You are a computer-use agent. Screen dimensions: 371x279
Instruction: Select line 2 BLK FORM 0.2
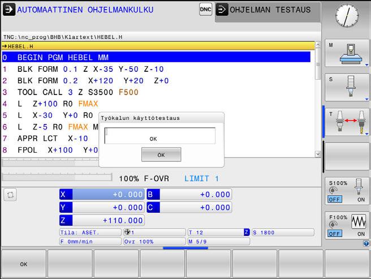tap(156, 80)
